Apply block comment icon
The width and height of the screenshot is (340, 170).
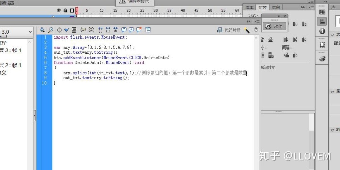click(x=124, y=30)
